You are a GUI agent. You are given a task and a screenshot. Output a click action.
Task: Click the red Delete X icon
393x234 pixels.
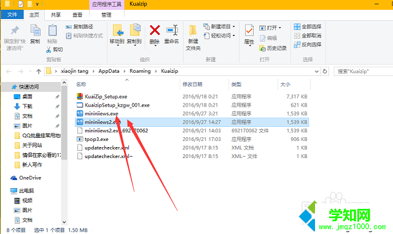point(155,31)
